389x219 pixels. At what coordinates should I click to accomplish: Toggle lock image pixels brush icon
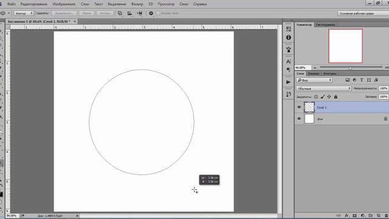click(x=323, y=97)
